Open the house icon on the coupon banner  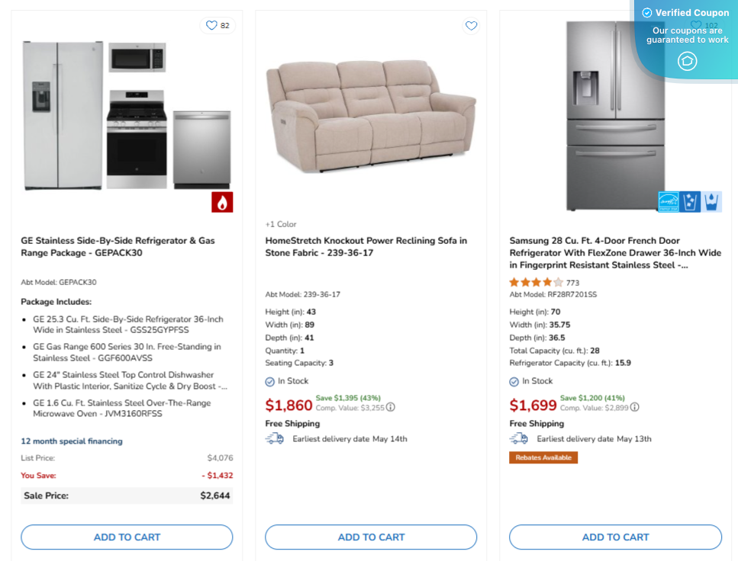688,61
